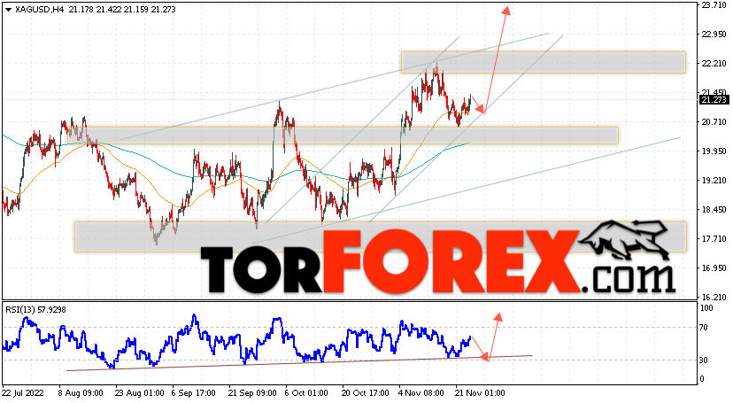Click date label 21 Nov 01:00
Image resolution: width=733 pixels, height=403 pixels.
[480, 393]
